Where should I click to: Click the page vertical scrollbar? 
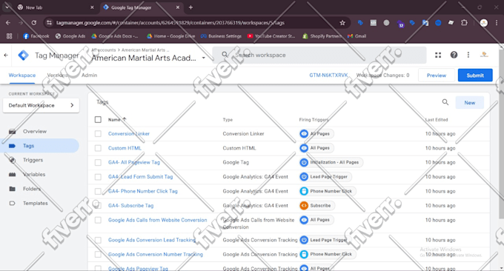(x=502, y=135)
